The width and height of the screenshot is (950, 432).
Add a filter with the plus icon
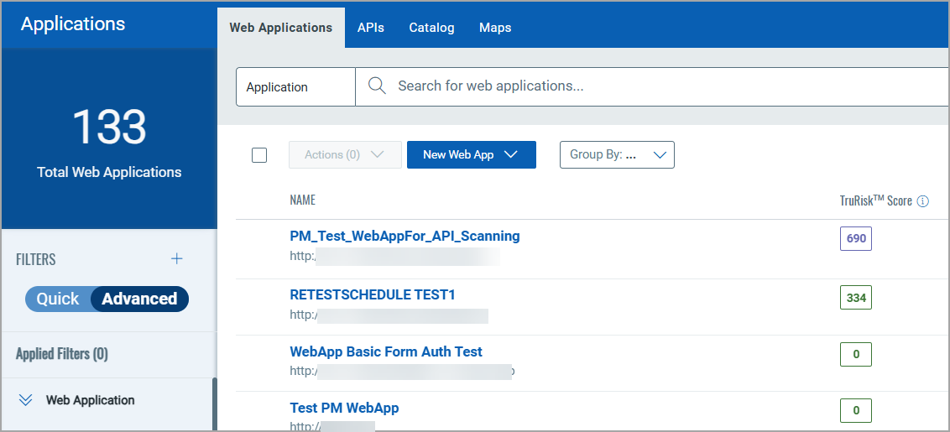click(x=177, y=259)
